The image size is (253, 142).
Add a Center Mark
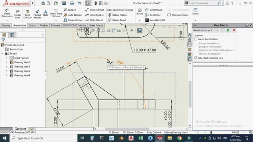coord(154,10)
